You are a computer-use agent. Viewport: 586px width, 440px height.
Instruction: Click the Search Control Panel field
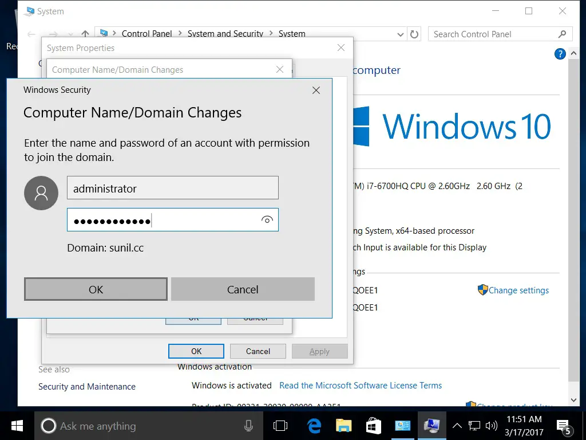(500, 34)
